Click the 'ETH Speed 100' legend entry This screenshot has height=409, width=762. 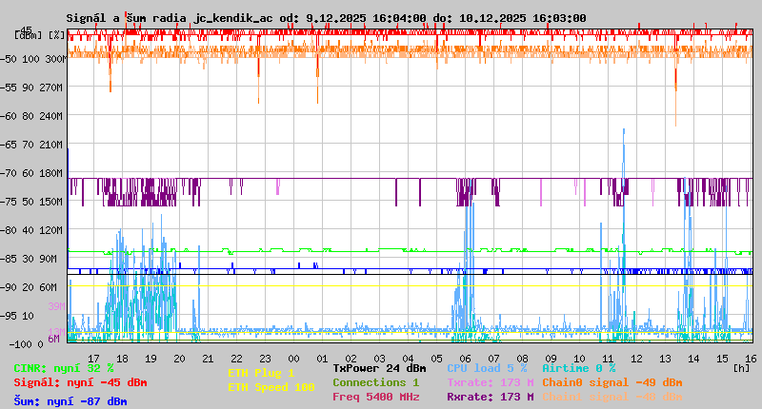[271, 387]
